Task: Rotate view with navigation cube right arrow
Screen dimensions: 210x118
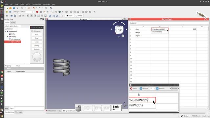Action: point(126,29)
